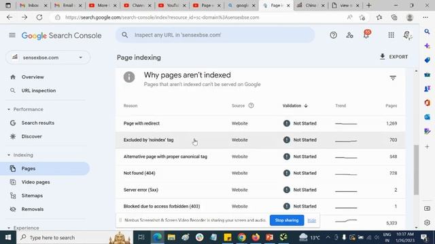Screen dimensions: 435x244
Task: Open File Explorer from the taskbar
Action: [171, 237]
